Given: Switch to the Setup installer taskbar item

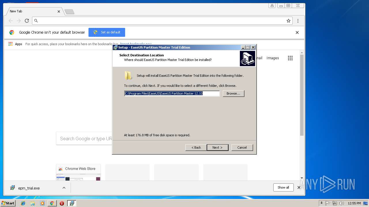Looking at the screenshot, I should pyautogui.click(x=71, y=203).
